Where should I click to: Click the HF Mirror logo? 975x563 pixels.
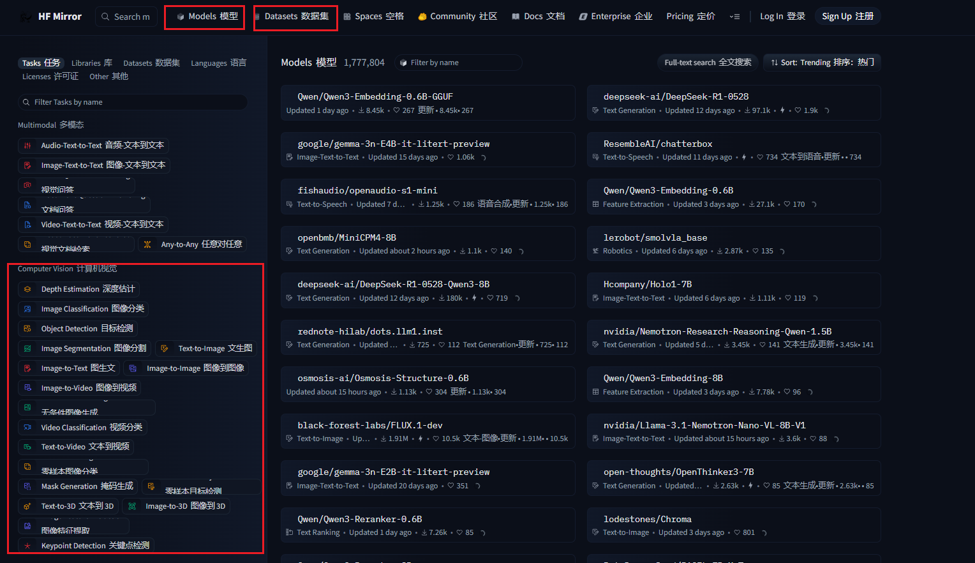point(51,17)
